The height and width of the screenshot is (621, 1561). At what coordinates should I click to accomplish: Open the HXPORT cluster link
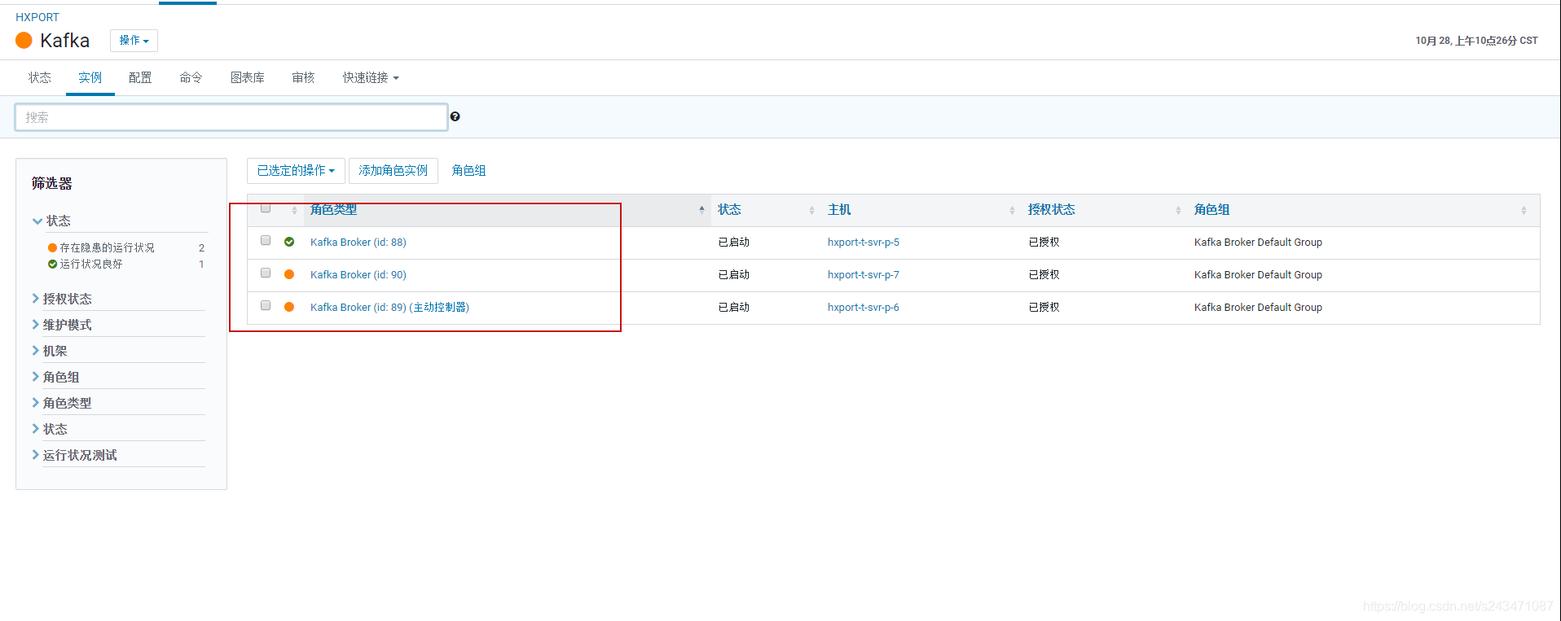[37, 17]
